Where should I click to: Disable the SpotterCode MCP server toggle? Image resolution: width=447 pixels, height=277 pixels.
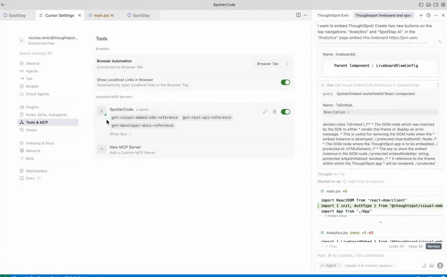(285, 112)
